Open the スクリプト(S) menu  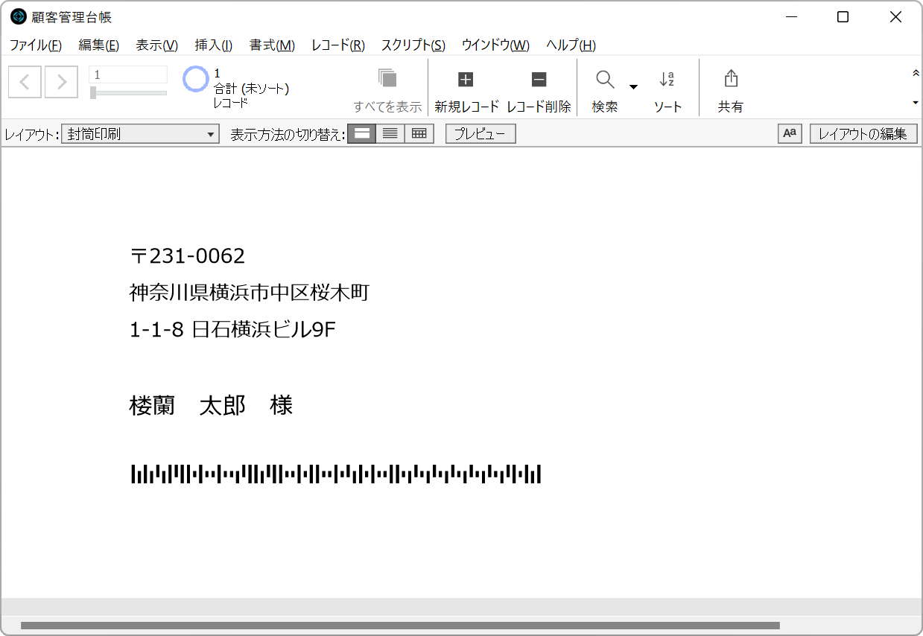411,45
